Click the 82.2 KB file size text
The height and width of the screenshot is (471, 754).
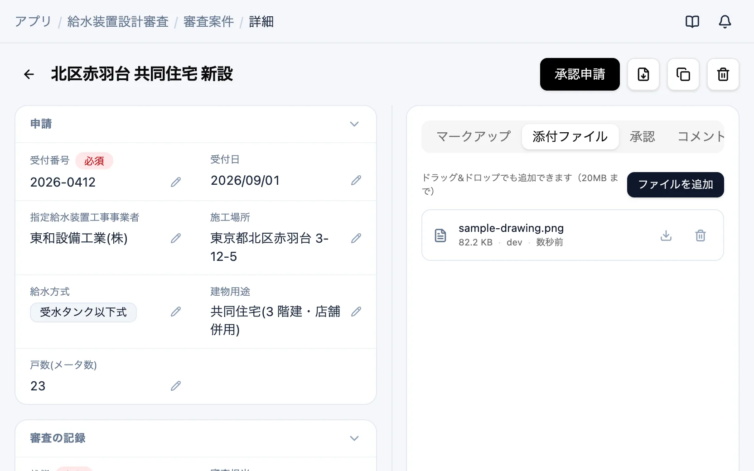(x=475, y=242)
